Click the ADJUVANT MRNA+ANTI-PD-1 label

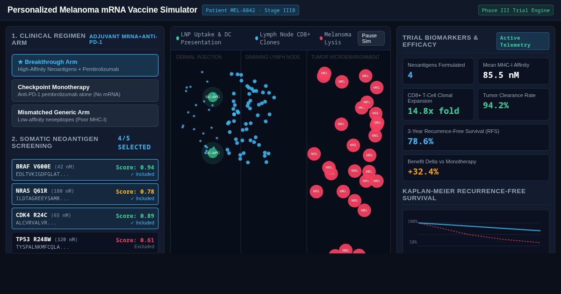pyautogui.click(x=123, y=39)
